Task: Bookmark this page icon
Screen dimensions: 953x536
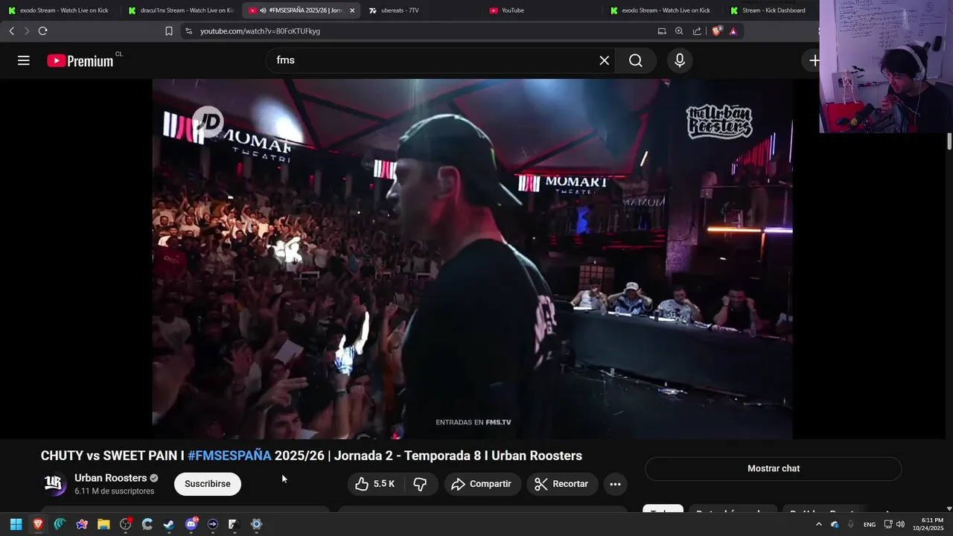Action: 169,31
